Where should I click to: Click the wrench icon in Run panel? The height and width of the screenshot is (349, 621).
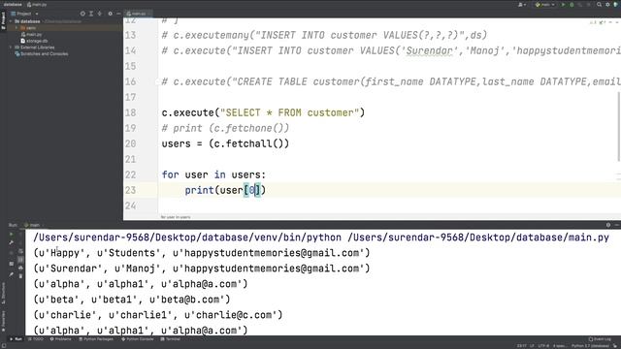tap(11, 242)
